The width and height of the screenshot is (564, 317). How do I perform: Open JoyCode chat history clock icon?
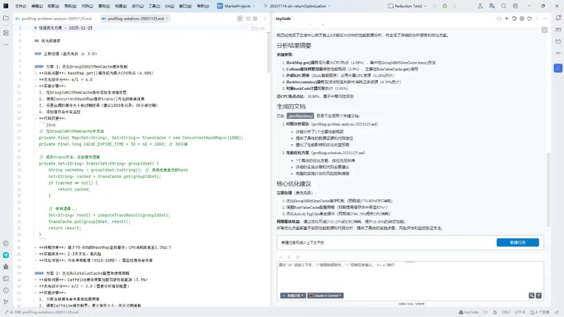tap(514, 18)
